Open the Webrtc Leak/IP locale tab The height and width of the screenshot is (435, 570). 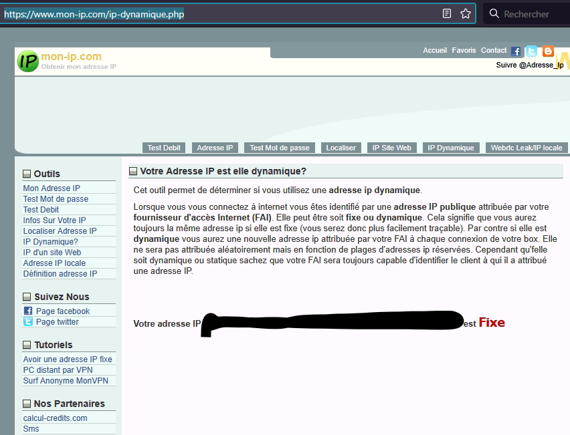pyautogui.click(x=527, y=148)
